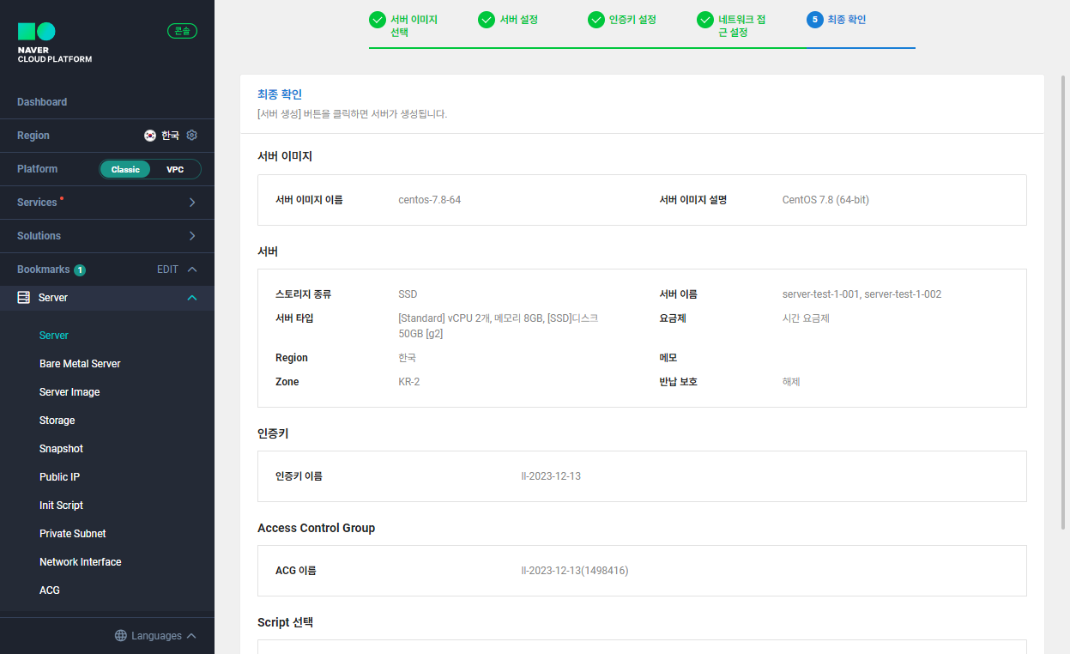Collapse the Server bookmark section
Screen dimensions: 1070x654
point(190,297)
